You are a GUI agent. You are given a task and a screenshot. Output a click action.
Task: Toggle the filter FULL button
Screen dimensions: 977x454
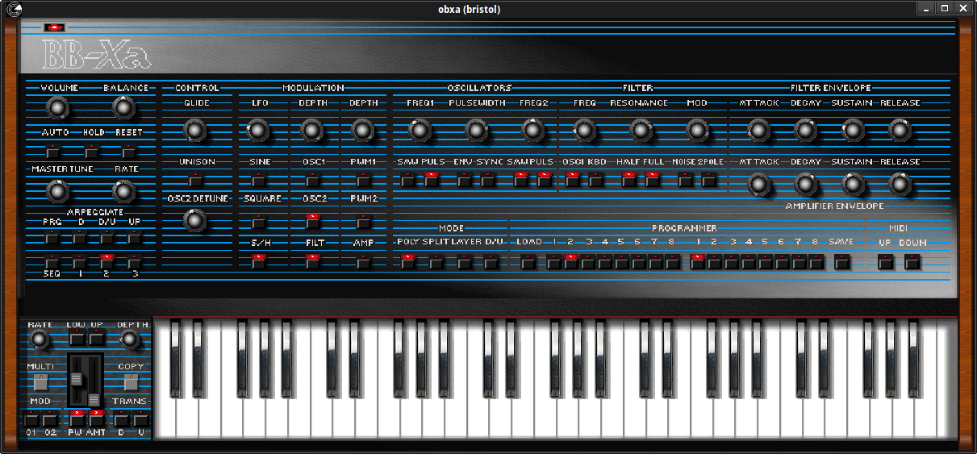653,180
